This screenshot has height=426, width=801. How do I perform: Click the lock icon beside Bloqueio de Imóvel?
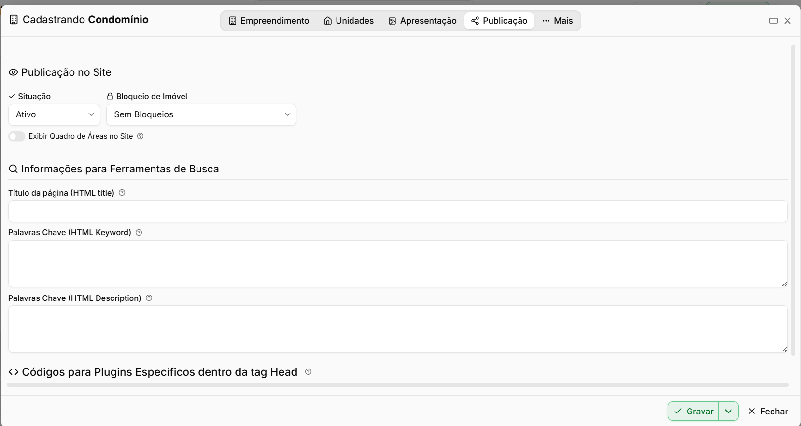point(110,96)
